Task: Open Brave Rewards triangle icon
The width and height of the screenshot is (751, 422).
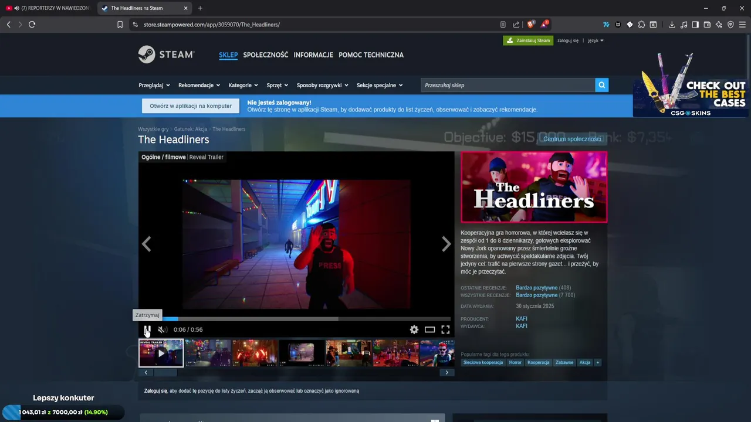Action: click(x=544, y=25)
